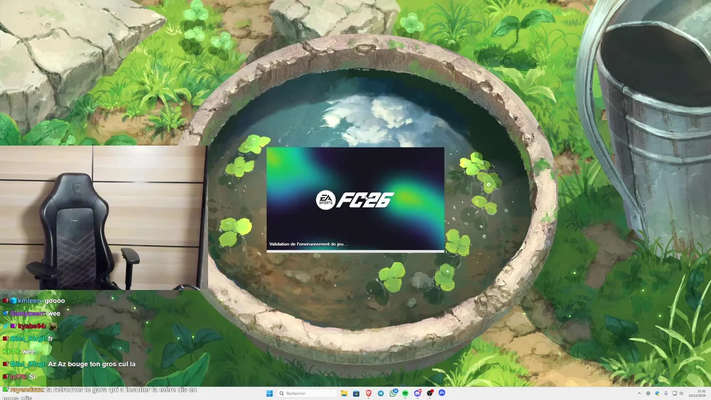Open OBS Studio from the taskbar
This screenshot has width=711, height=400.
[x=430, y=393]
